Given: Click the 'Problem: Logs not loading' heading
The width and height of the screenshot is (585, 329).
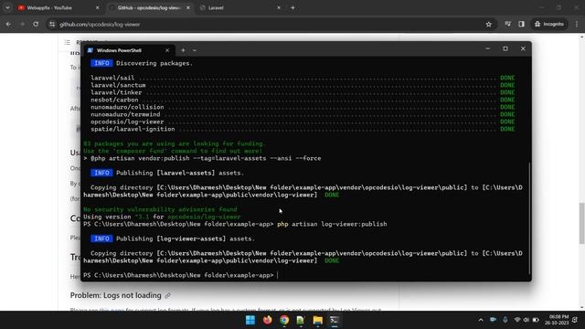Looking at the screenshot, I should click(116, 295).
